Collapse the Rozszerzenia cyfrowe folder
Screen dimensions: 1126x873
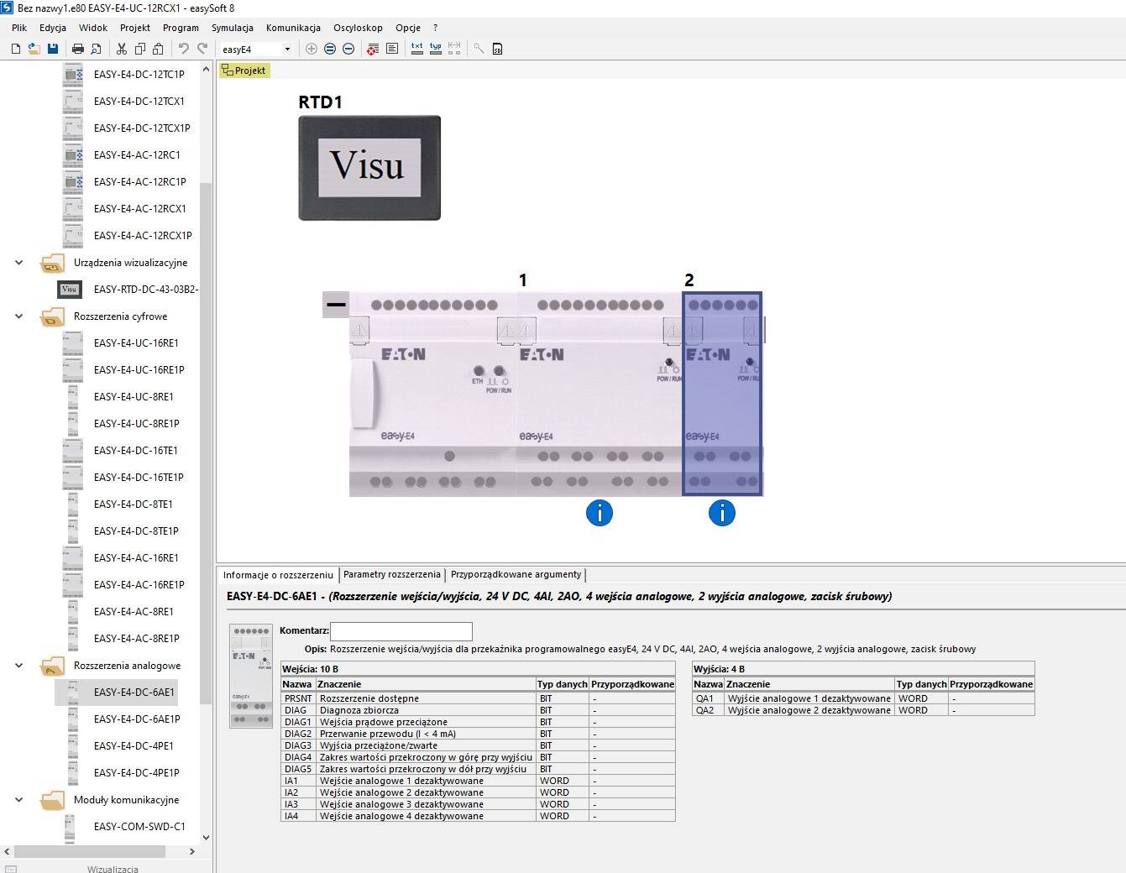[x=18, y=316]
